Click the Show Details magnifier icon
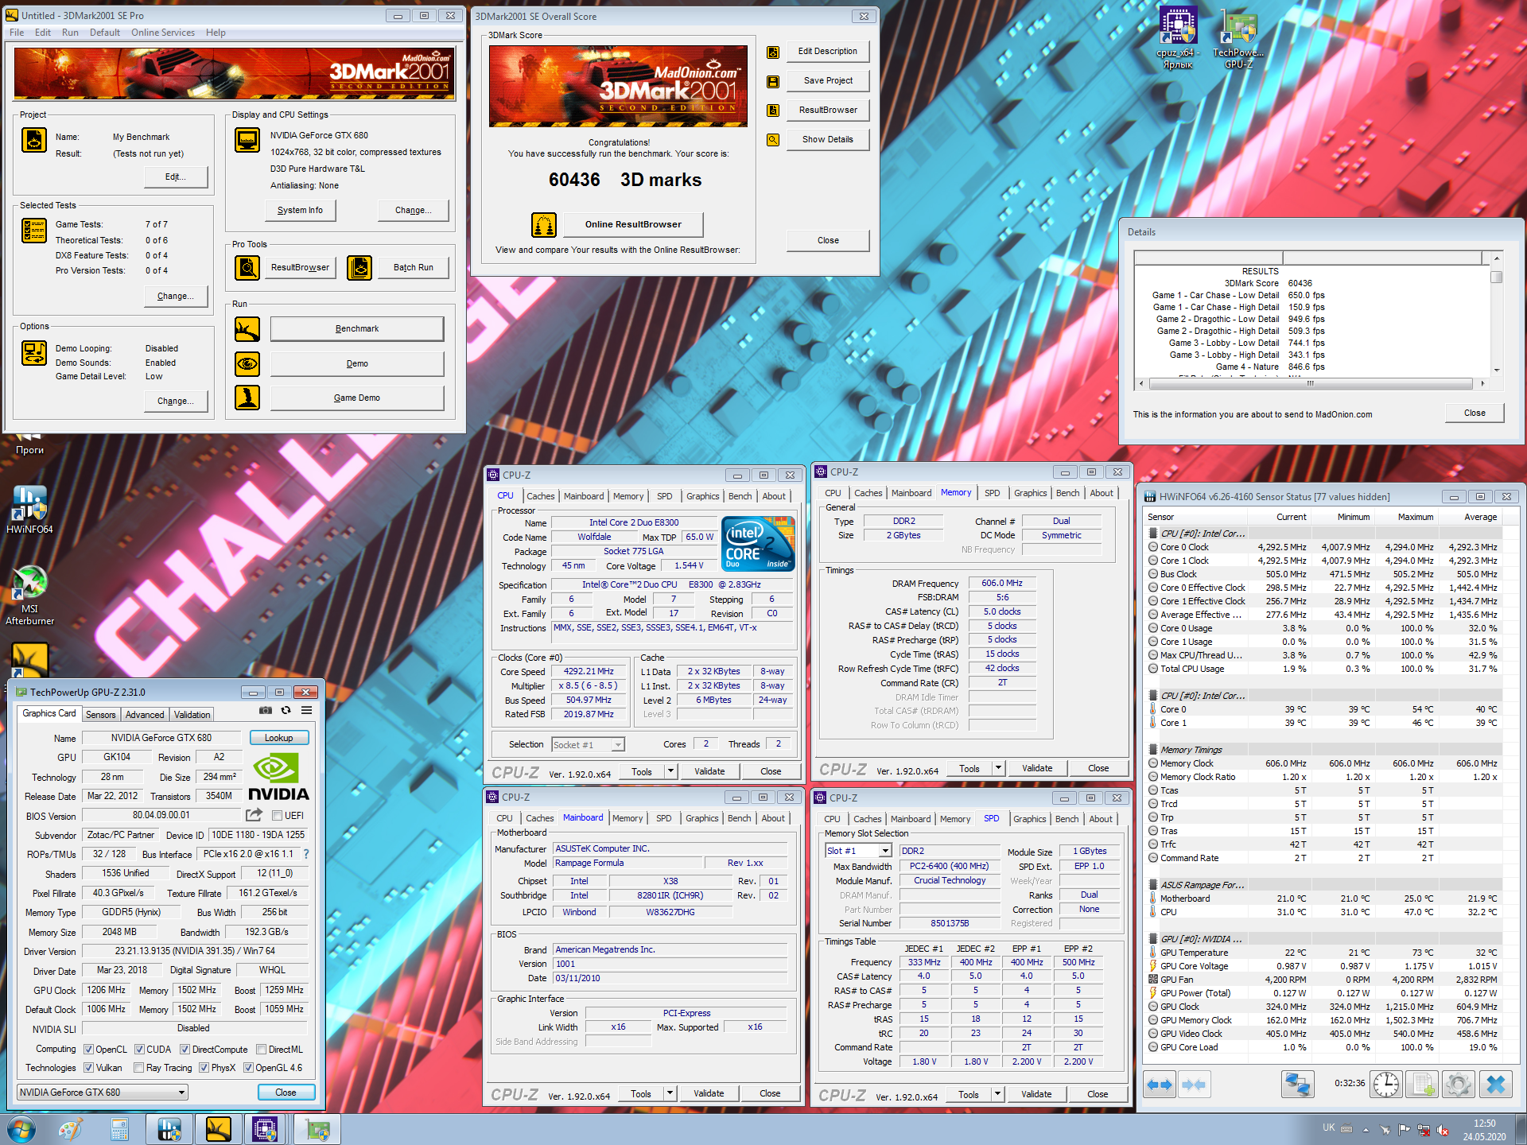This screenshot has width=1527, height=1145. [772, 140]
